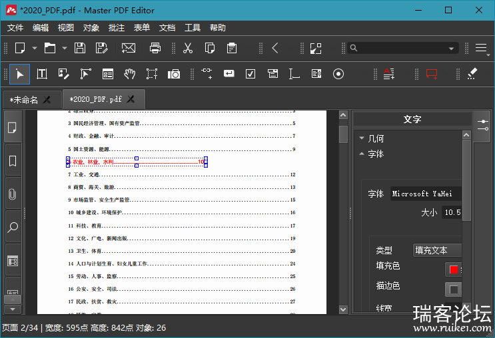Create a new document with the toolbar icon

[20, 49]
